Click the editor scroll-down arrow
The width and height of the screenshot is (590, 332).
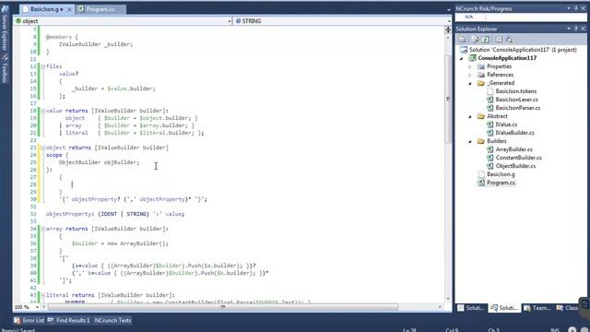point(448,299)
